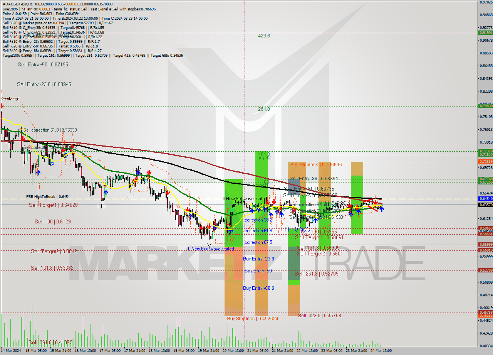Select the current price 0.63570 axis tag
Image resolution: width=493 pixels, height=355 pixels.
point(486,205)
